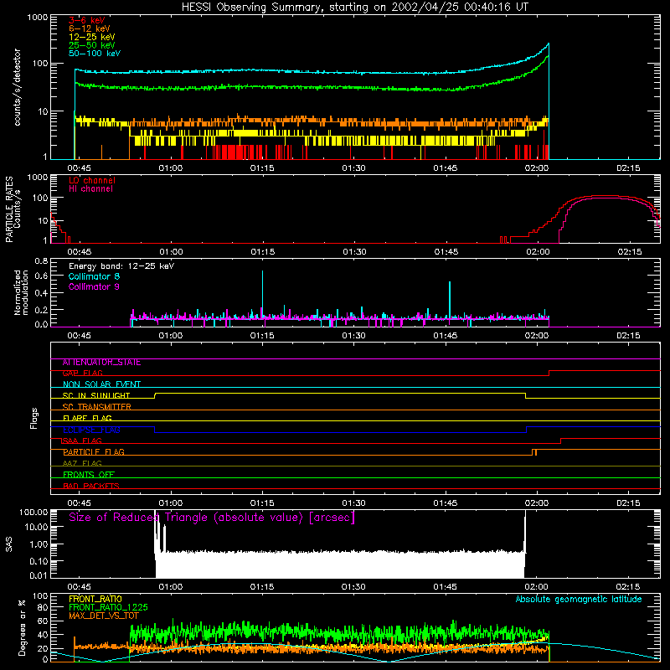Click the BAD_PACKETS flag label
The height and width of the screenshot is (670, 670).
point(91,487)
